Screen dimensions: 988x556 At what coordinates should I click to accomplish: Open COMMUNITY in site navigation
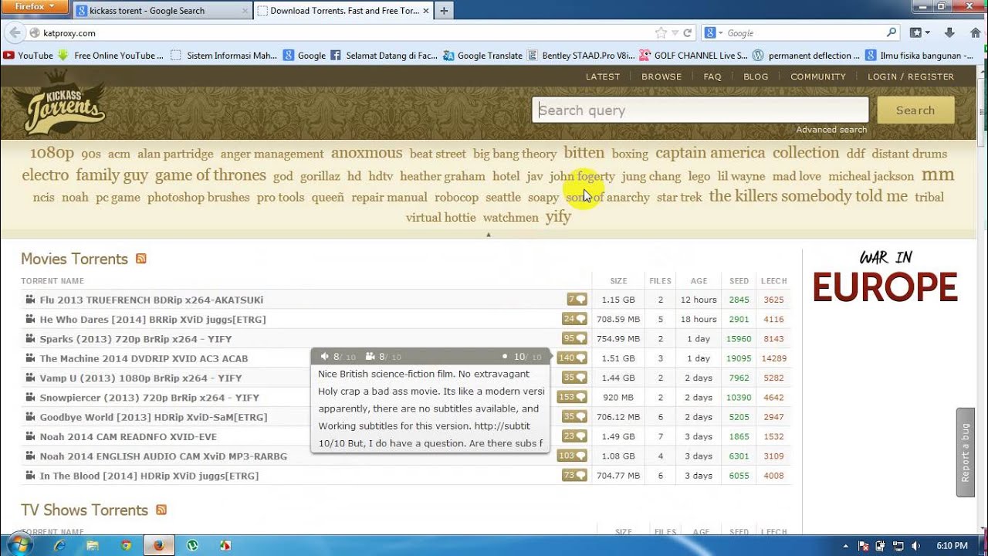[818, 76]
